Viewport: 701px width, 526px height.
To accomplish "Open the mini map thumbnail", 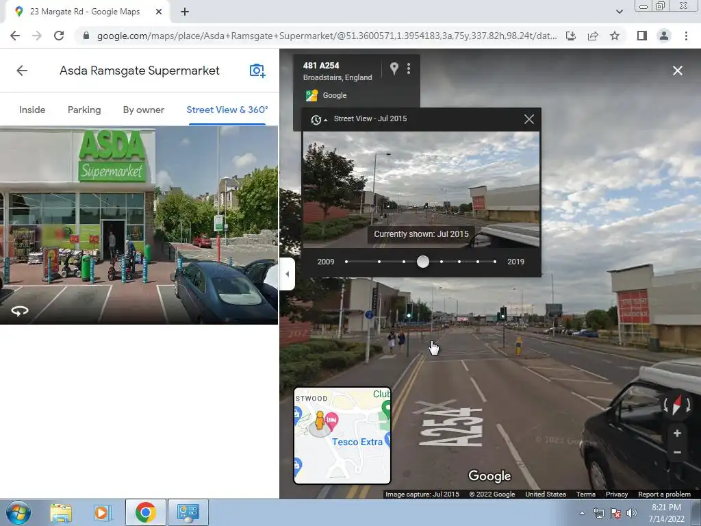I will point(342,436).
